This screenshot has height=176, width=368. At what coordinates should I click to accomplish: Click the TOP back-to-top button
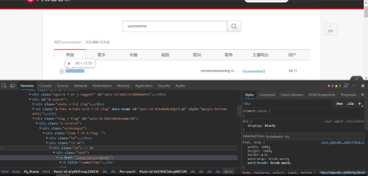pyautogui.click(x=330, y=29)
